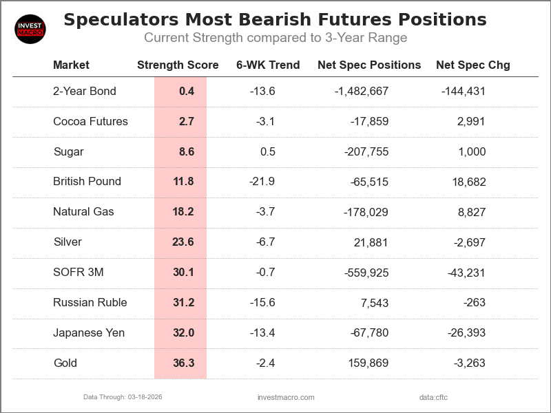Image resolution: width=551 pixels, height=413 pixels.
Task: Select the Sugar market row label
Action: pyautogui.click(x=68, y=152)
